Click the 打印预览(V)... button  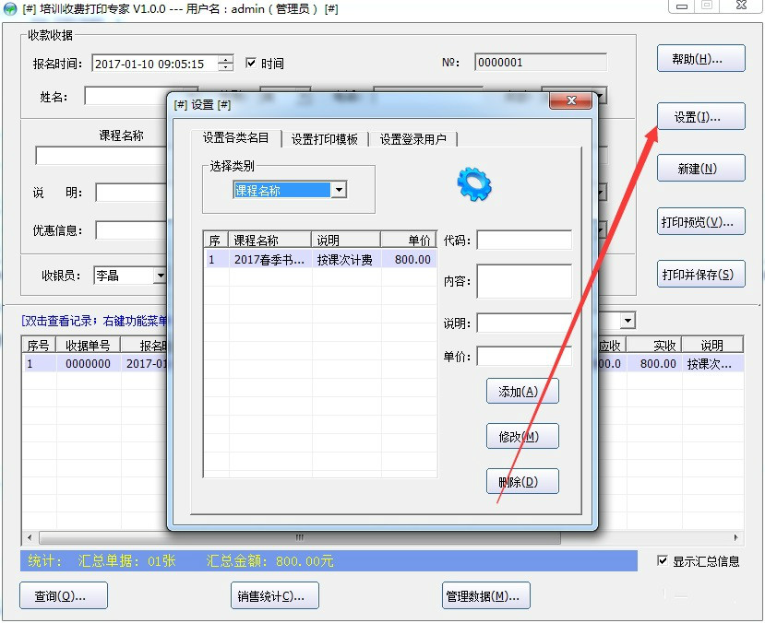pyautogui.click(x=701, y=221)
